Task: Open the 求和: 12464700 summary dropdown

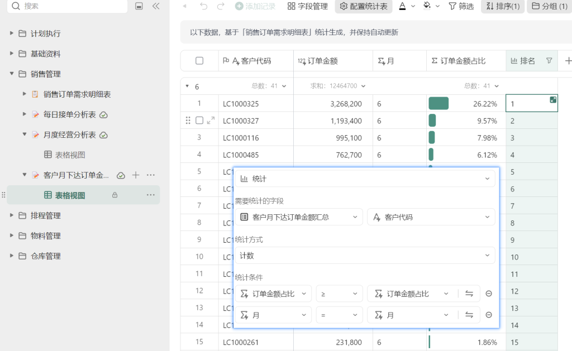Action: 338,86
